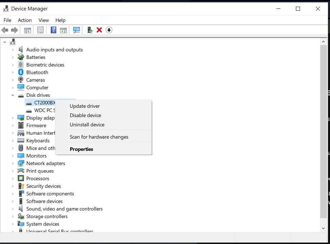Click the Security devices key icon
Image resolution: width=330 pixels, height=244 pixels.
21,186
